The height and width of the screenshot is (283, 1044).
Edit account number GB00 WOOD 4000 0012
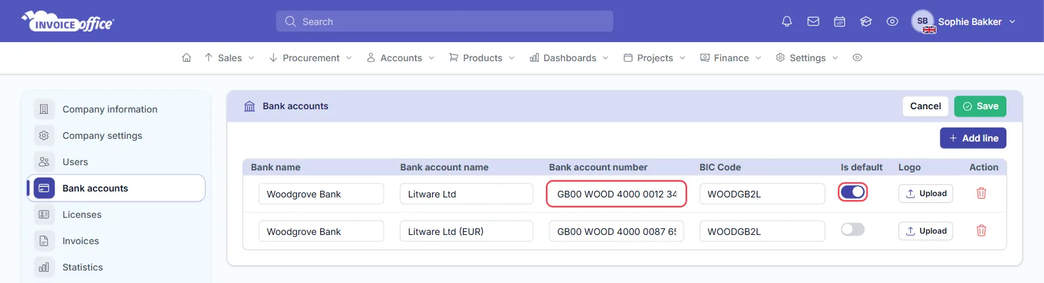click(x=617, y=194)
